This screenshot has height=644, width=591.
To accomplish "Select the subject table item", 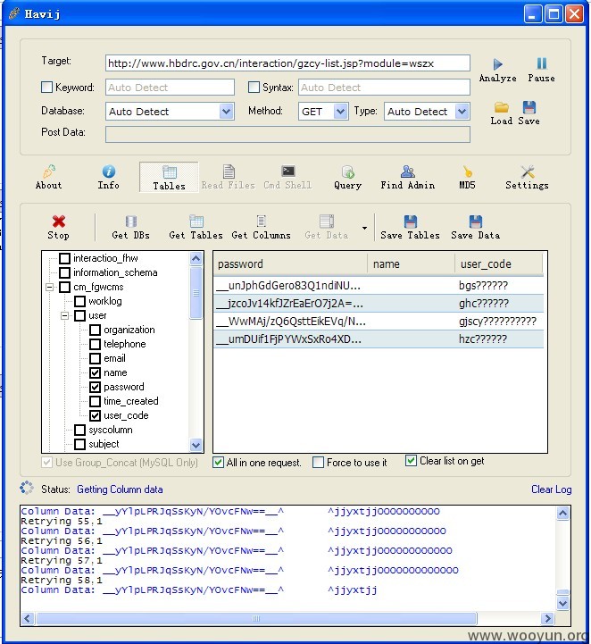I will [104, 445].
